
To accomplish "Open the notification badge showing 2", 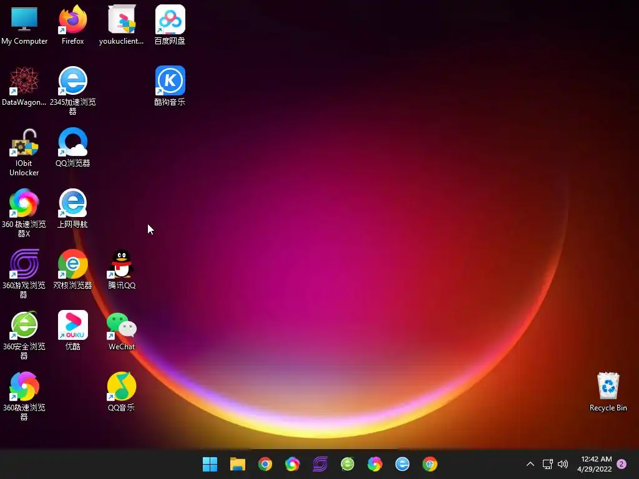I will coord(622,464).
